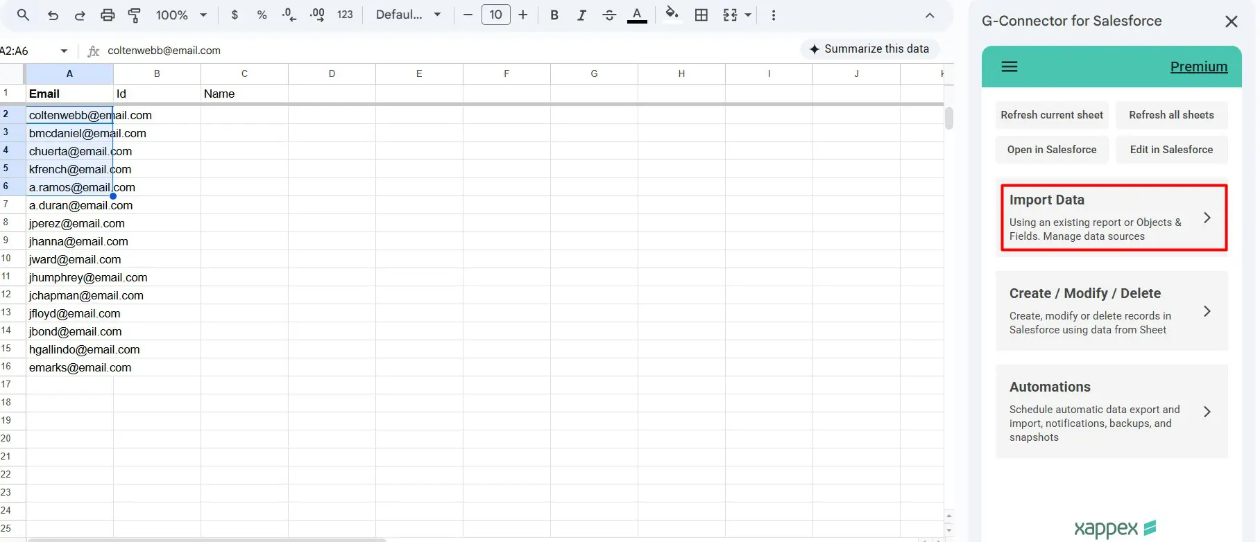
Task: Open the three-dot more options menu
Action: 774,15
